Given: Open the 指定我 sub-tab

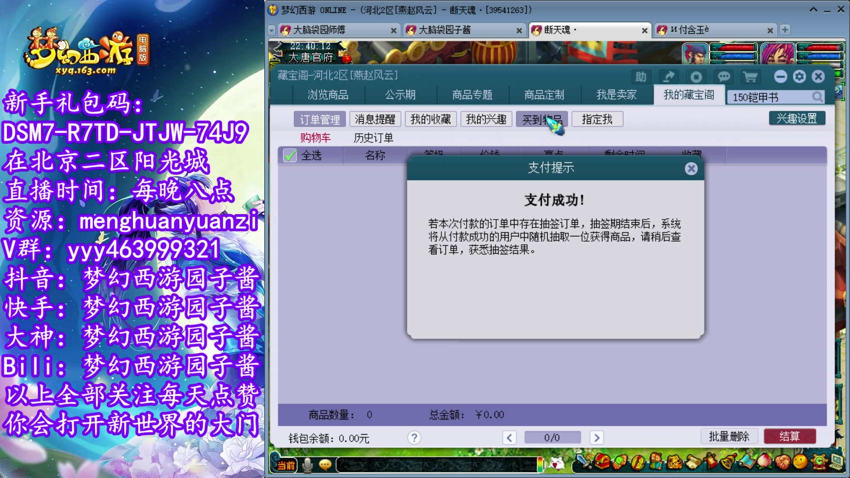Looking at the screenshot, I should coord(597,119).
